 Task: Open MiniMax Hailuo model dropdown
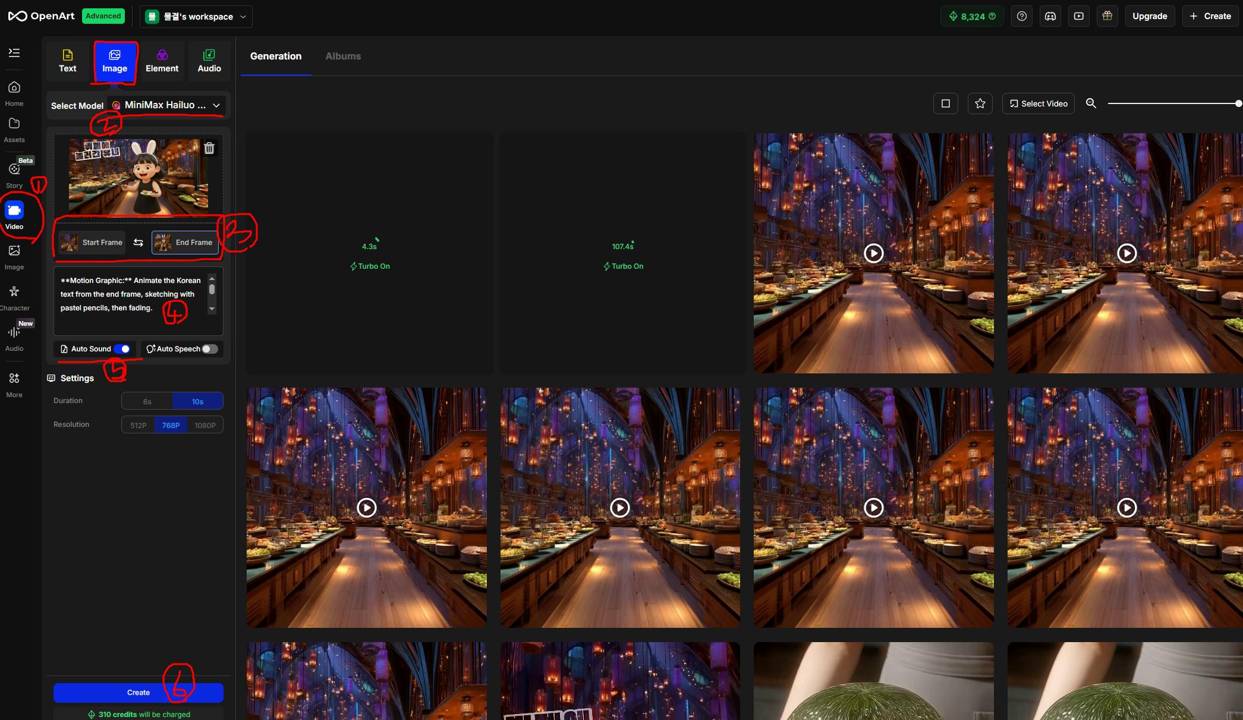click(166, 105)
